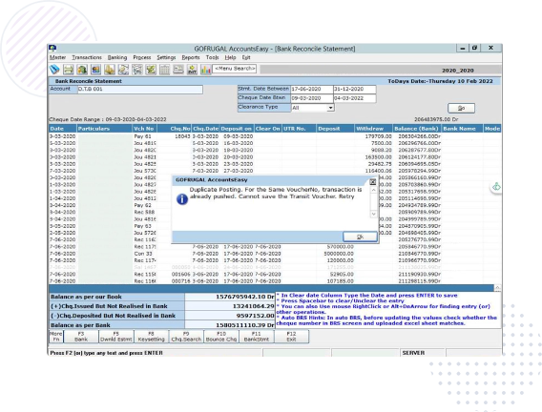Click the Balance (Bank) column header
This screenshot has width=542, height=412.
[x=417, y=129]
